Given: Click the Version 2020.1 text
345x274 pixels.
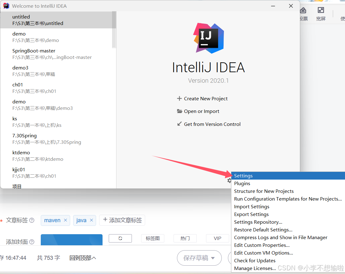Looking at the screenshot, I should [208, 81].
